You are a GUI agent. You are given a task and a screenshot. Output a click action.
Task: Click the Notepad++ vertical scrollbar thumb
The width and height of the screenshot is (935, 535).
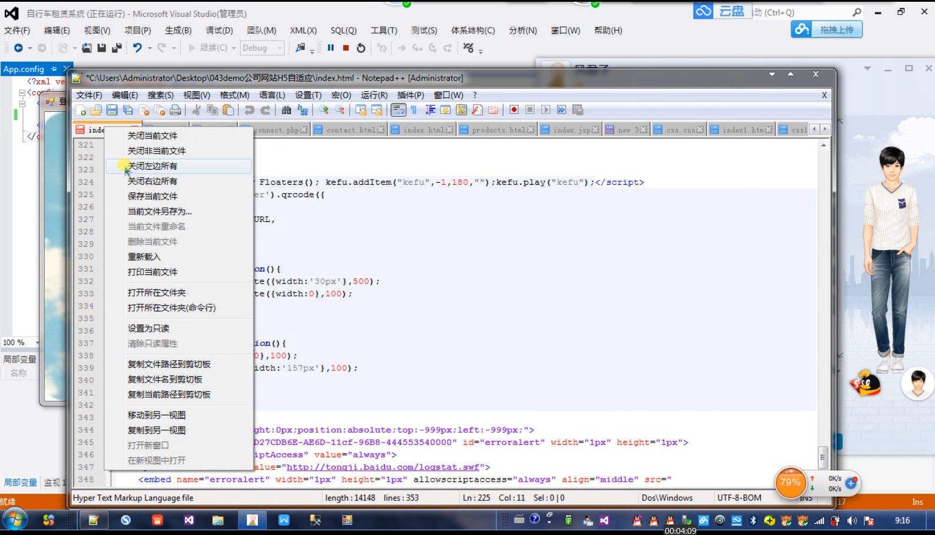click(x=823, y=457)
